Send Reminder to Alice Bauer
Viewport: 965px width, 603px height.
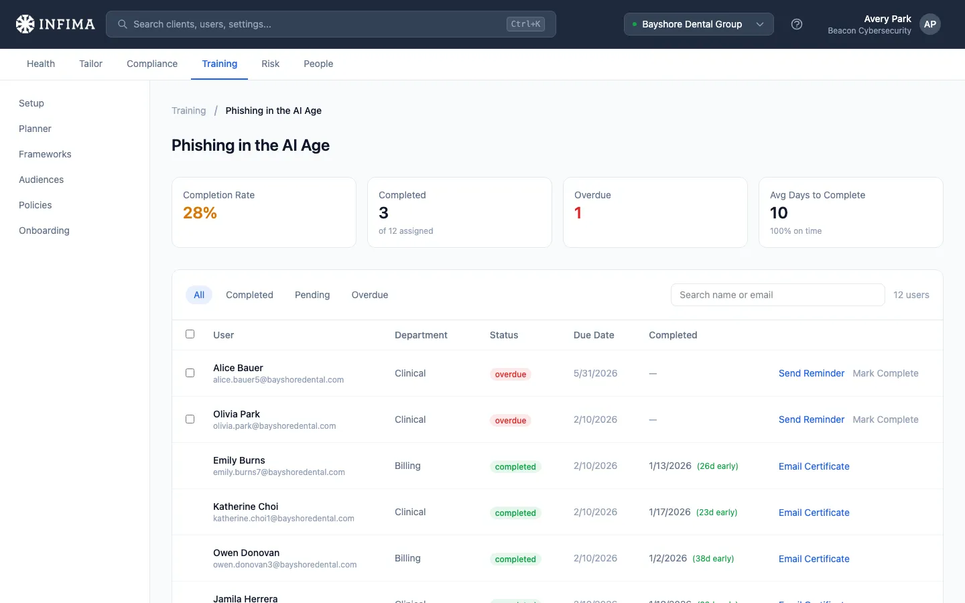pyautogui.click(x=812, y=373)
